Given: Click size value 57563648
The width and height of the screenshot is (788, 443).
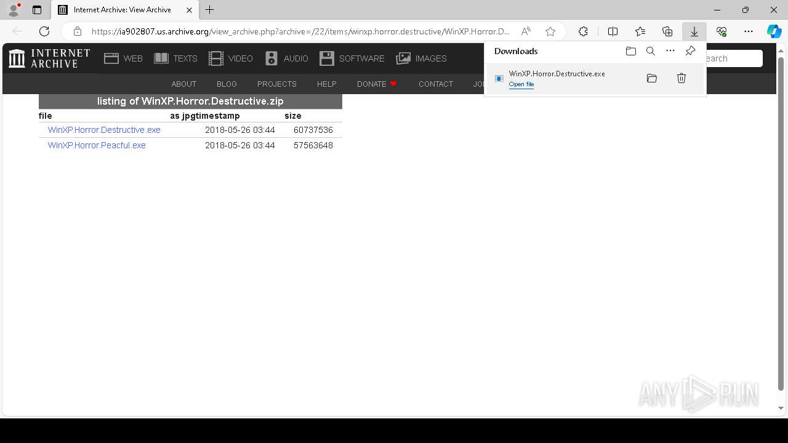Looking at the screenshot, I should [313, 145].
